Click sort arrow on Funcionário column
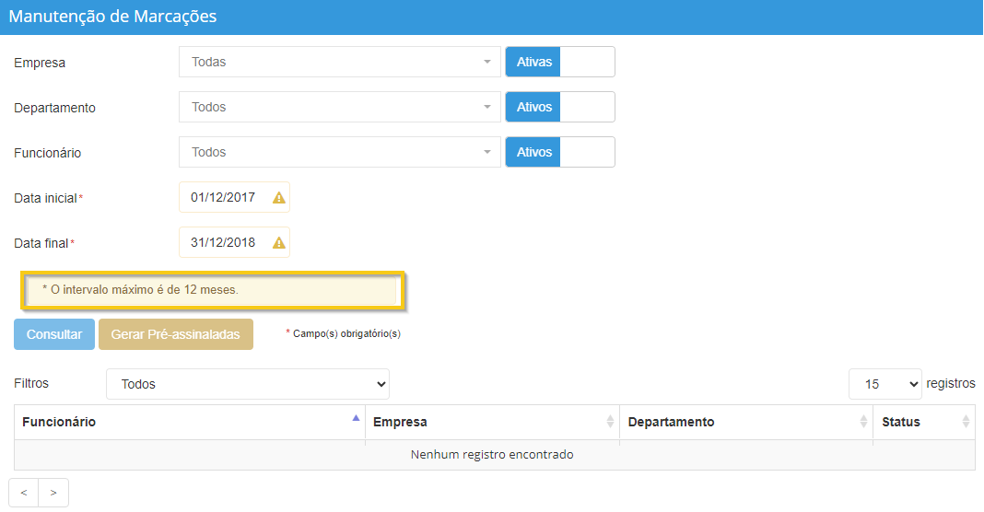The height and width of the screenshot is (512, 984). (356, 419)
